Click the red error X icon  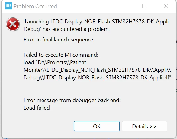click(x=13, y=24)
